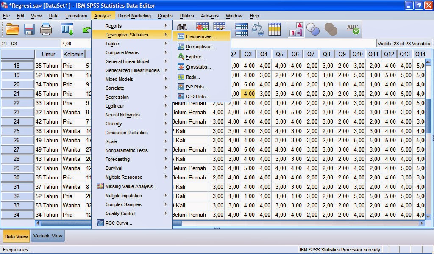Click the Find binoculars icon
This screenshot has height=254, width=434.
(182, 27)
